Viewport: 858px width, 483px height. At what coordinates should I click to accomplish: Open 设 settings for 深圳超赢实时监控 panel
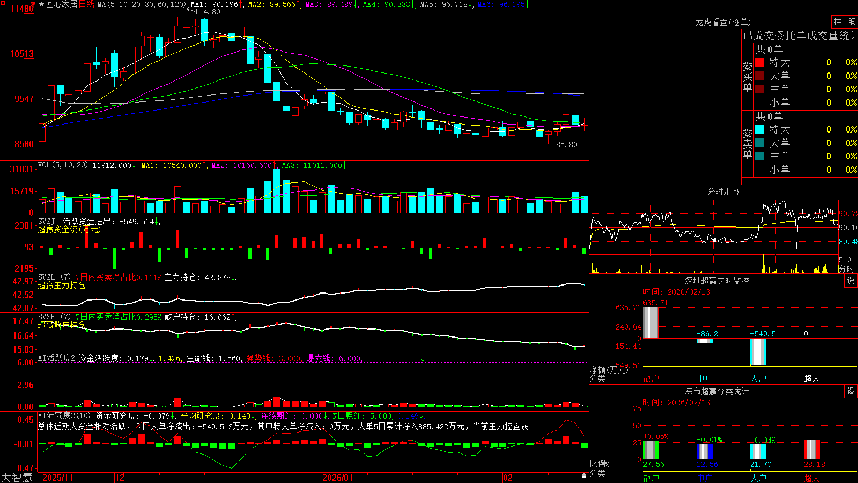[x=851, y=281]
